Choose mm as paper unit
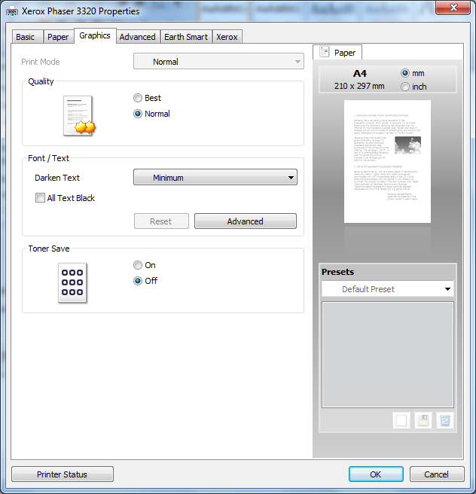 pos(405,73)
